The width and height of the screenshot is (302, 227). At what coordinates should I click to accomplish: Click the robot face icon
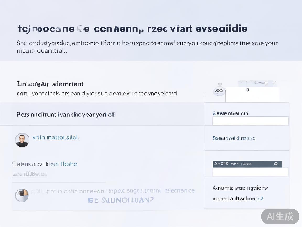pos(219,90)
